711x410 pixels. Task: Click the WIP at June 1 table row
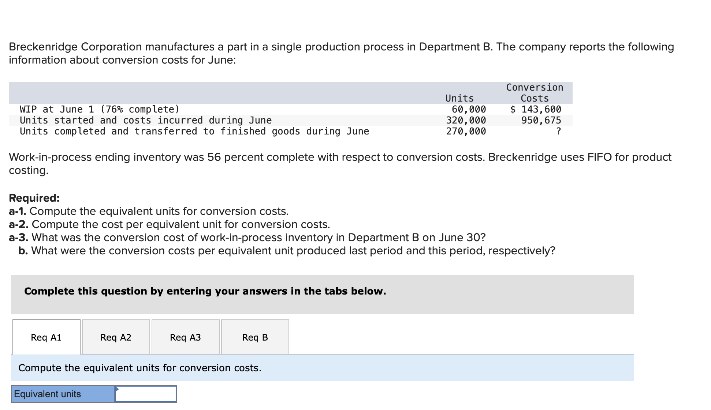[x=99, y=109]
